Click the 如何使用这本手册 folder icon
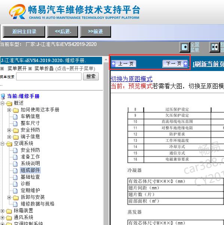Screen dimensions: 224x225 pos(16,110)
